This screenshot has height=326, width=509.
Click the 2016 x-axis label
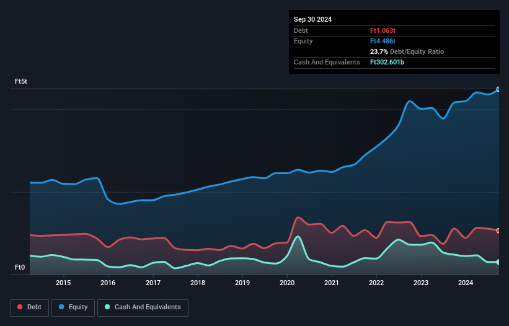[108, 283]
